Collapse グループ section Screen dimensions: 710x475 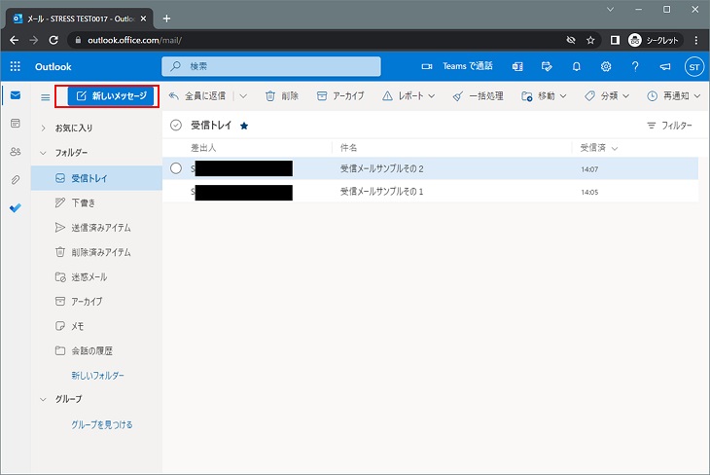[43, 399]
